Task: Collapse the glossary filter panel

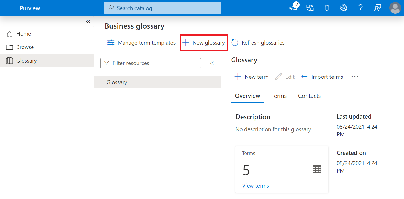Action: tap(212, 63)
